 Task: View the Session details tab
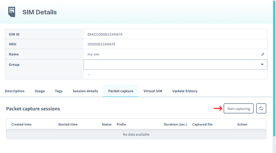point(85,91)
